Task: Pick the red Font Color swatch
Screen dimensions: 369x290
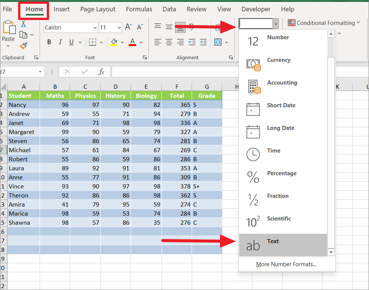Action: click(132, 42)
